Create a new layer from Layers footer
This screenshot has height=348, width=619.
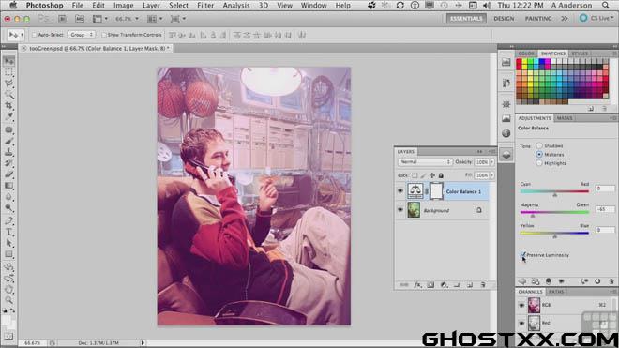(x=470, y=285)
